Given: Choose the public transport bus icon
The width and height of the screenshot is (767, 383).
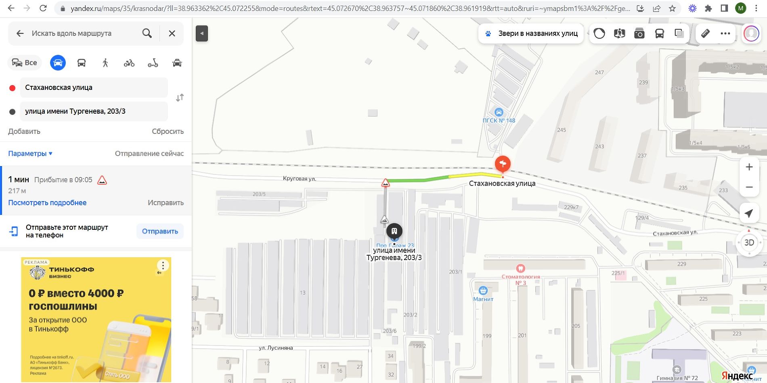Looking at the screenshot, I should click(82, 63).
